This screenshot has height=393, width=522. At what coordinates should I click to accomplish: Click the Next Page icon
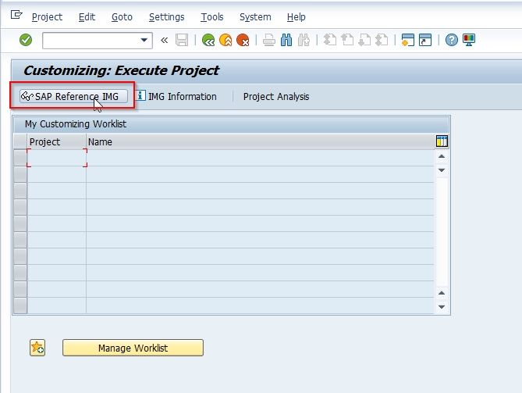click(364, 41)
